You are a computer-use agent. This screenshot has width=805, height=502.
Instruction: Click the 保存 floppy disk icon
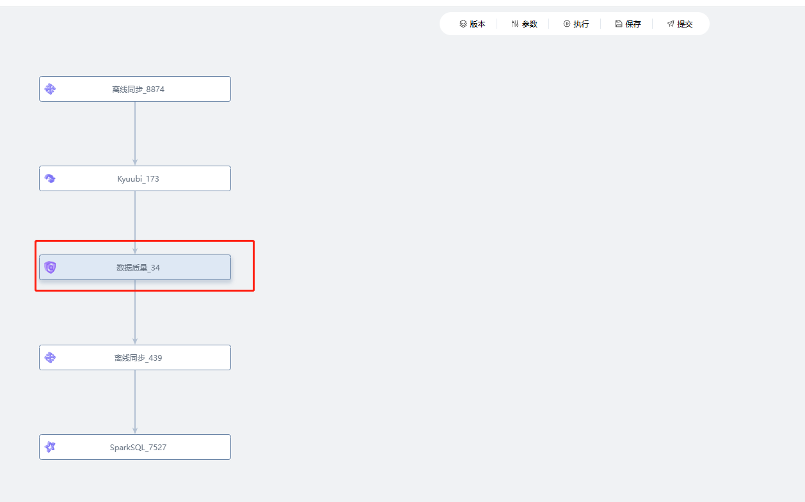619,24
